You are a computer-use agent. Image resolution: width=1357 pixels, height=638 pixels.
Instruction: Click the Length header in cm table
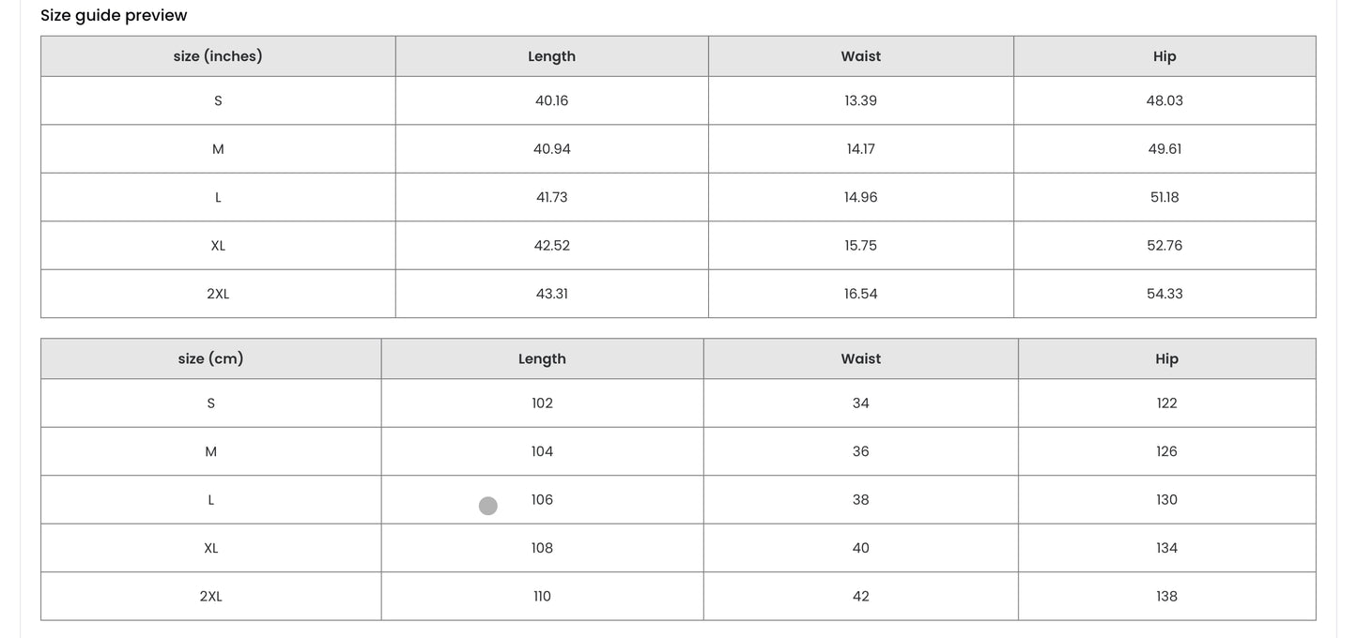(542, 358)
